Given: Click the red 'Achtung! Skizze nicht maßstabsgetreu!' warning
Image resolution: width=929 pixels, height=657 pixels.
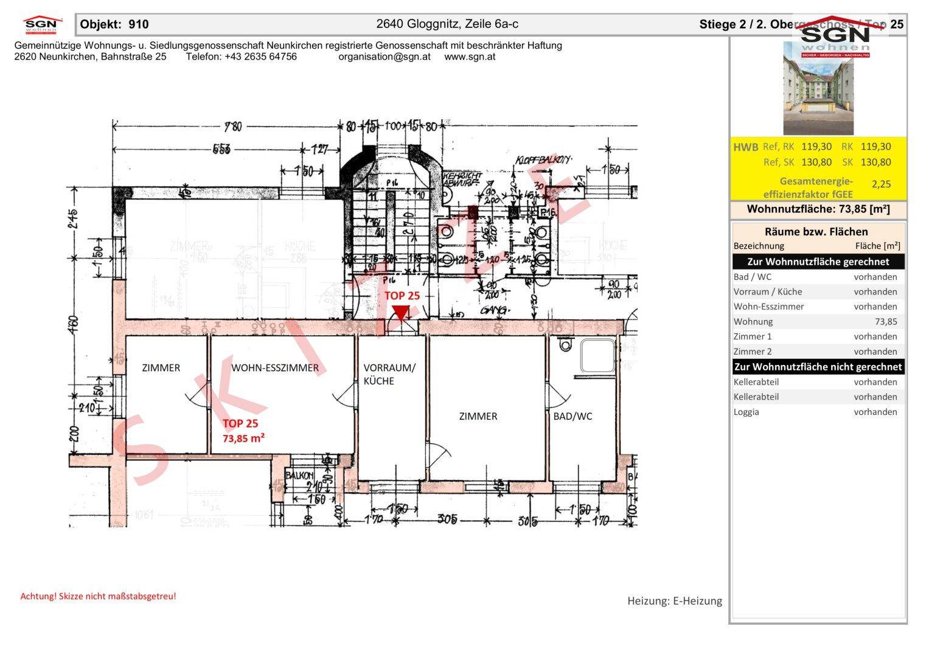Looking at the screenshot, I should tap(99, 596).
